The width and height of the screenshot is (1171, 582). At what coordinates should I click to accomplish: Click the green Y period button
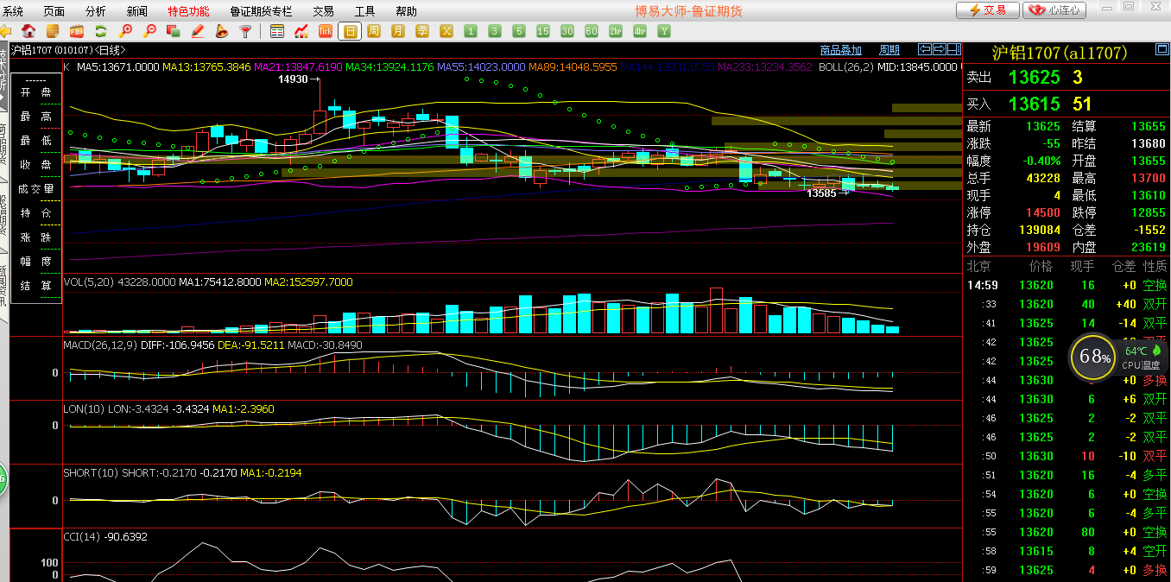(664, 31)
